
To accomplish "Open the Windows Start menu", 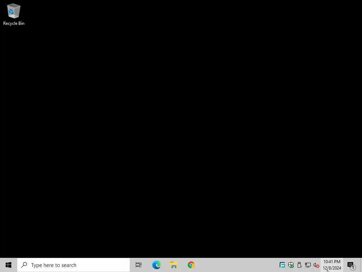I will click(8, 265).
